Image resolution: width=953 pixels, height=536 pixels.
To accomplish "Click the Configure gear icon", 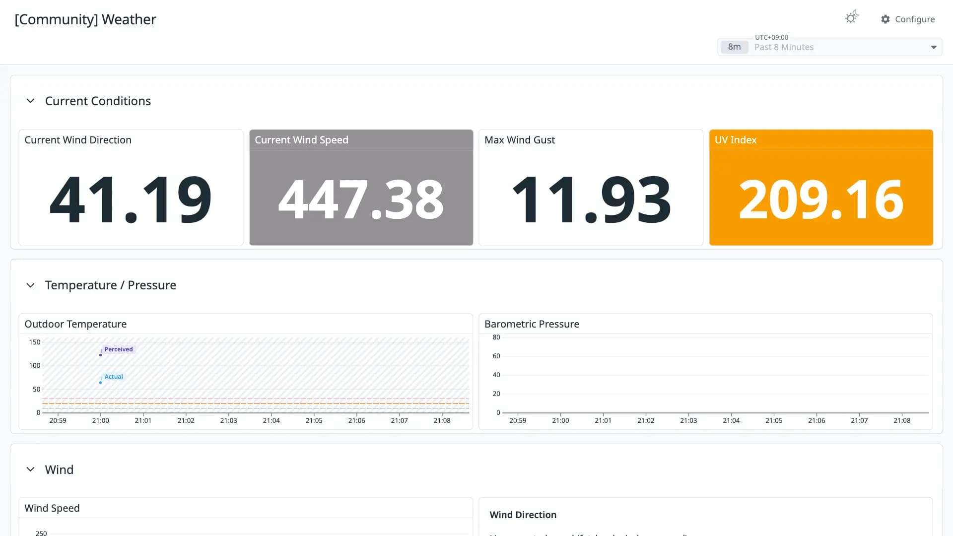I will (x=885, y=19).
